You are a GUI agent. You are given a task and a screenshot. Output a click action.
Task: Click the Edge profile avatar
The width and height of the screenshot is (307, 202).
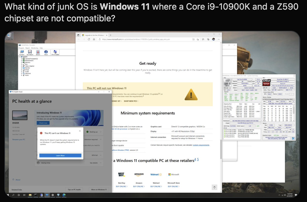(x=213, y=39)
